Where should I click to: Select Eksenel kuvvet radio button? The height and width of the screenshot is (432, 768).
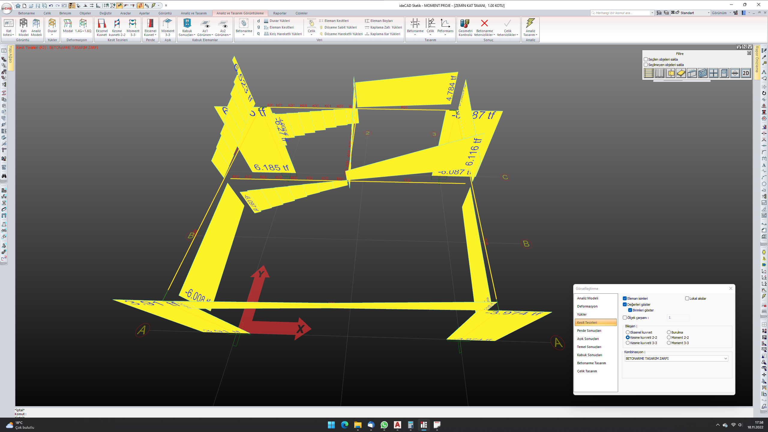coord(628,332)
